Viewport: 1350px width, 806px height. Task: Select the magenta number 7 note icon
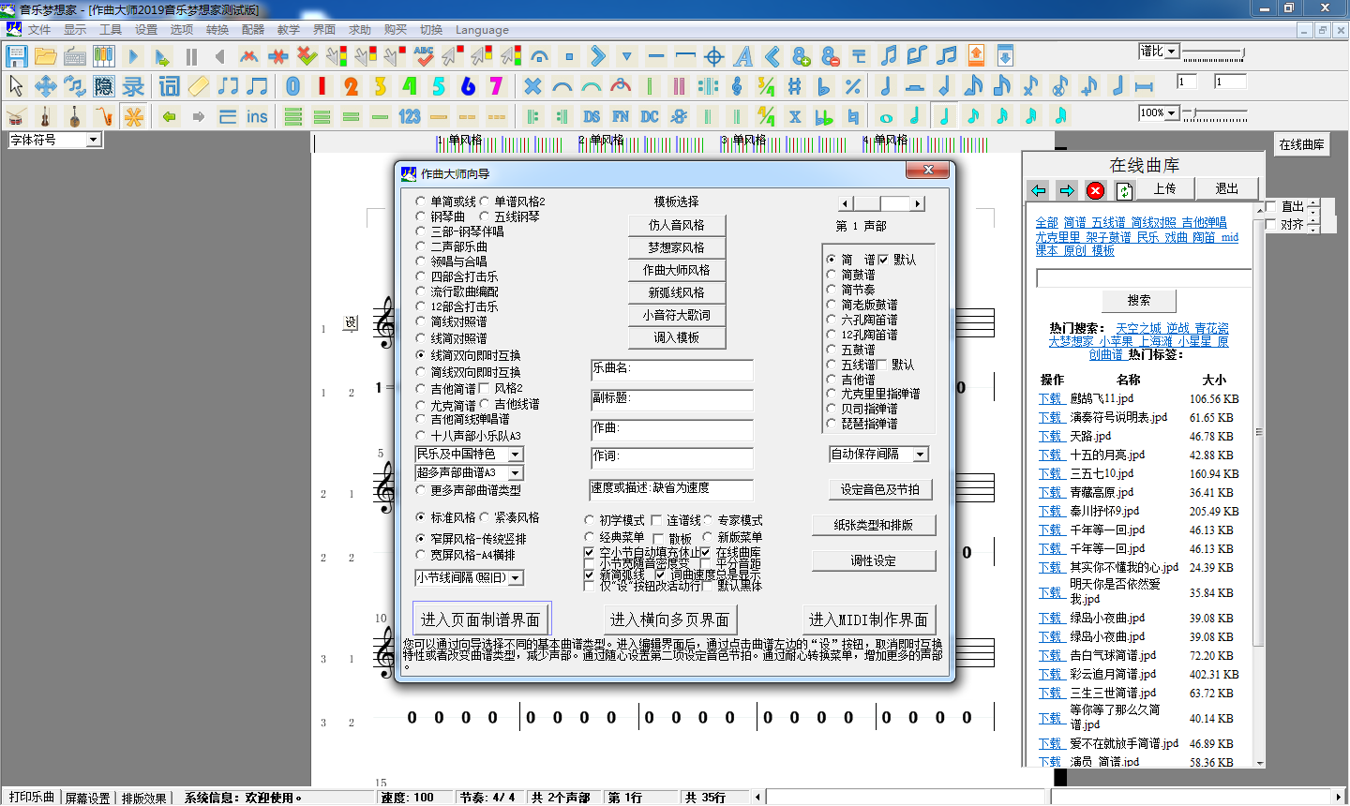[x=496, y=86]
